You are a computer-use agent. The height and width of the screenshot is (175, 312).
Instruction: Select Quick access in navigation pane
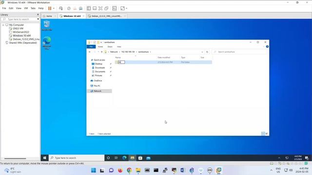[99, 60]
